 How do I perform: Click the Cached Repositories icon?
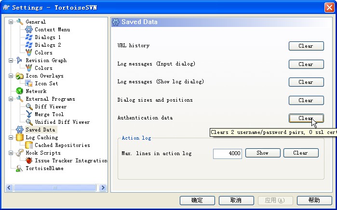[x=29, y=145]
